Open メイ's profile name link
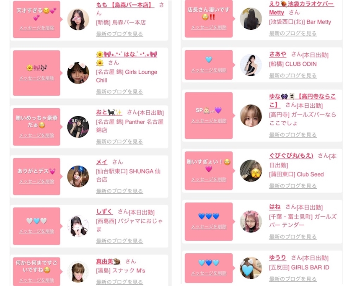 click(x=102, y=162)
